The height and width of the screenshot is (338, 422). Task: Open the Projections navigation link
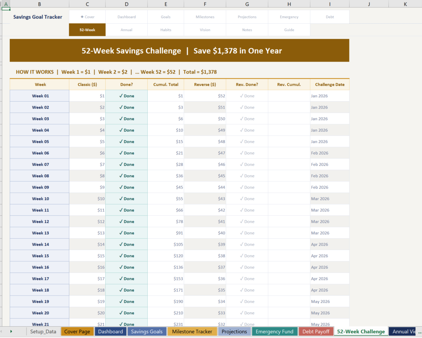[x=247, y=17]
